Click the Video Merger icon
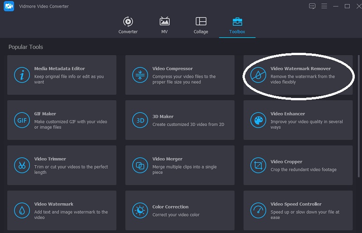Screen dimensions: 362x233 pyautogui.click(x=140, y=165)
